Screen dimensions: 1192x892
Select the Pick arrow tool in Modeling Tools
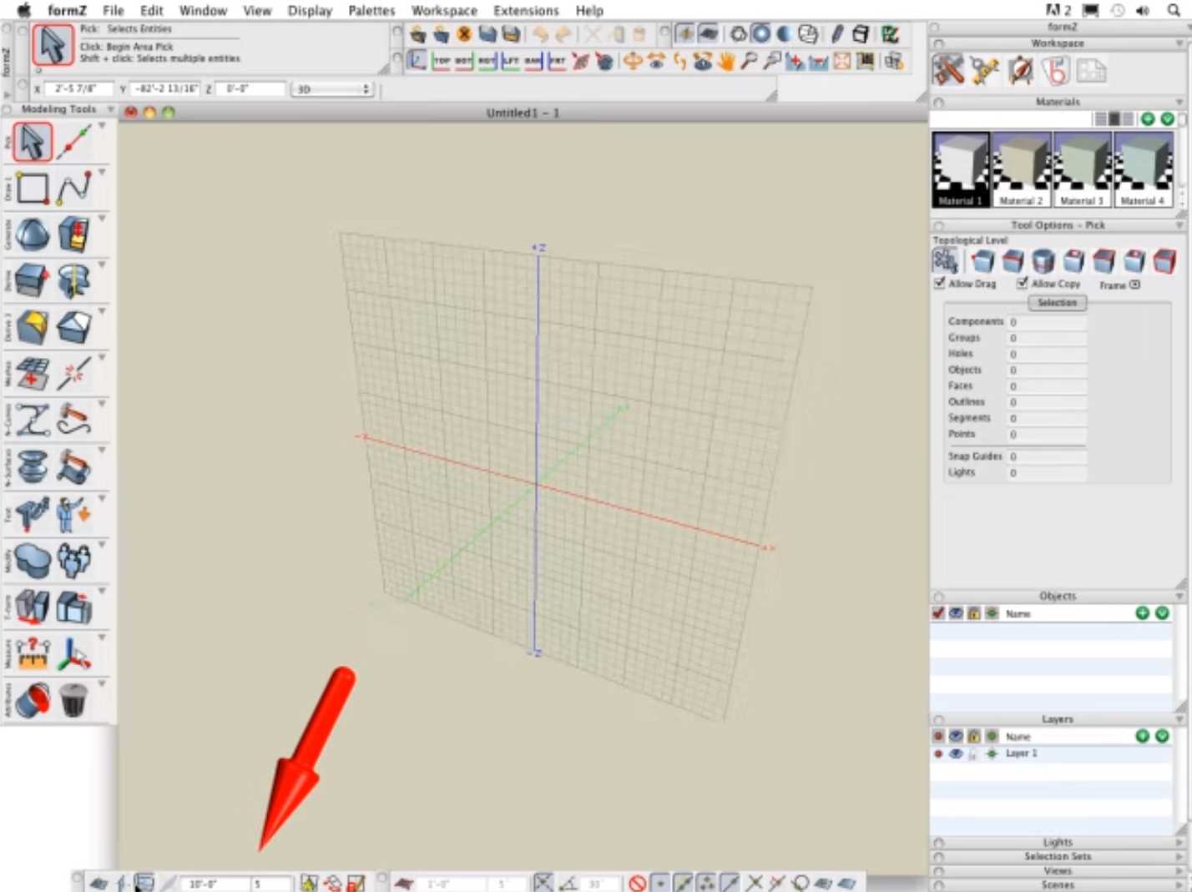pos(32,143)
